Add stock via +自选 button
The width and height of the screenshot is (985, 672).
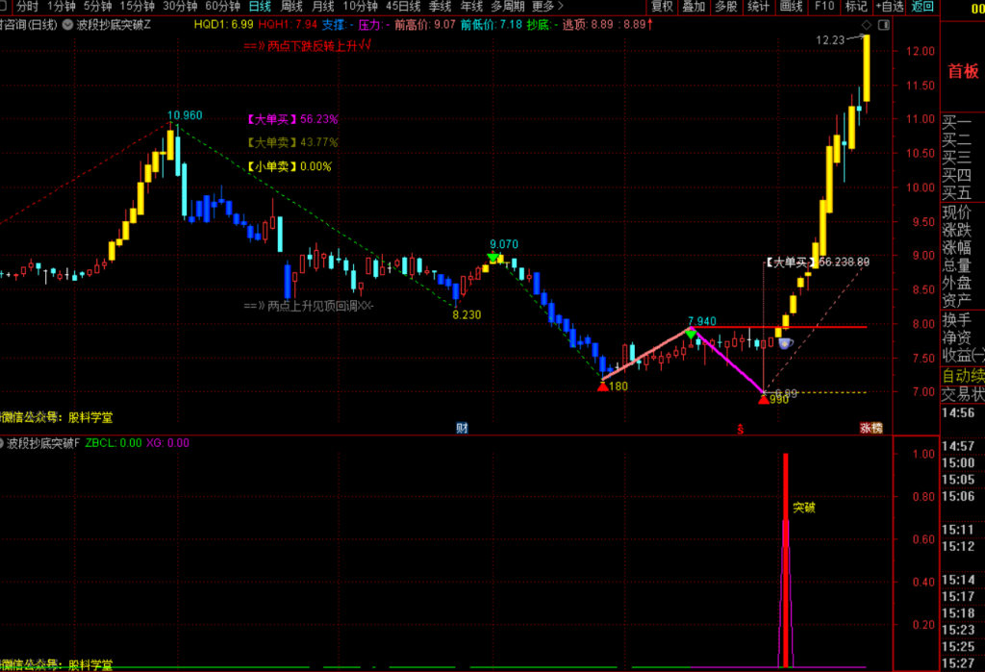click(x=890, y=7)
